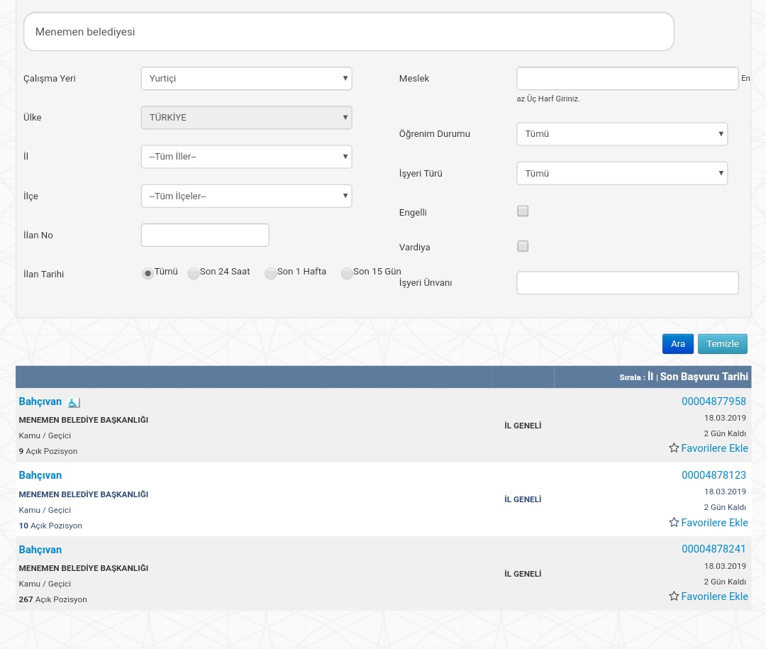The height and width of the screenshot is (649, 766).
Task: Click İL GENELİ in the first listing row
Action: click(523, 425)
